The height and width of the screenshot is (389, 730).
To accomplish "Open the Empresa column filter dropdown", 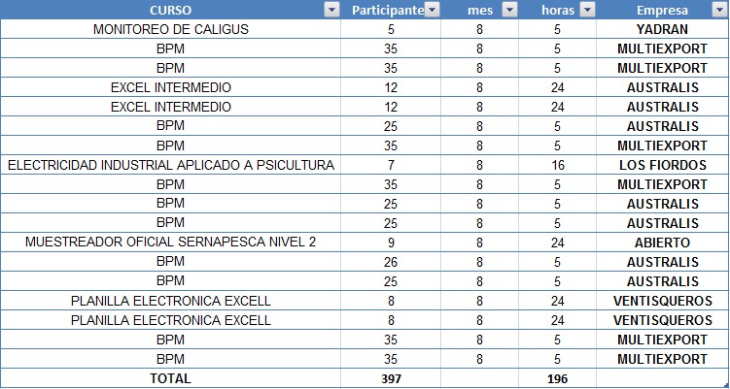I will [719, 10].
